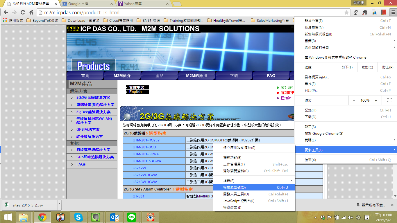Click the 複製(C) edit button

tap(367, 67)
